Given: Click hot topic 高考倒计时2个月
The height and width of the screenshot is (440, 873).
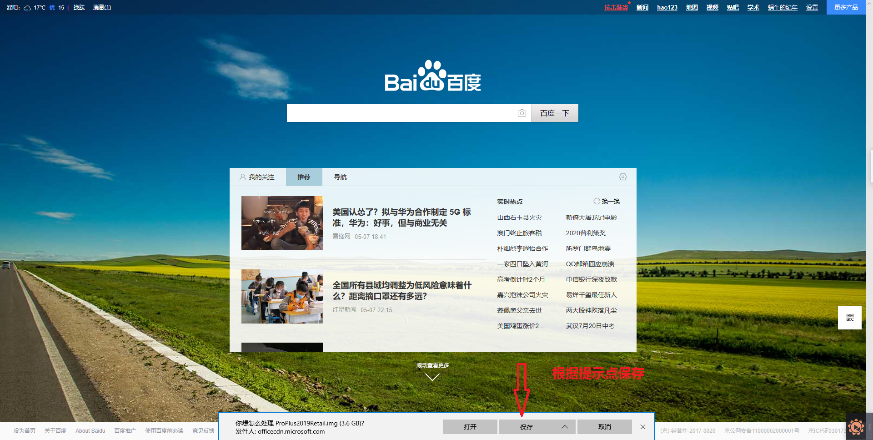Looking at the screenshot, I should [x=521, y=279].
